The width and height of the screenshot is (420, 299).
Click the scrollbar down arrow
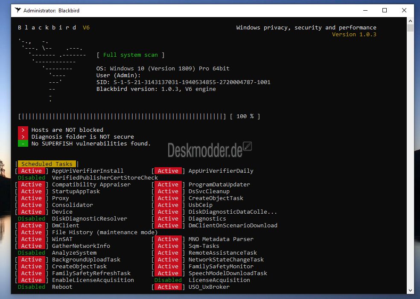(x=410, y=290)
